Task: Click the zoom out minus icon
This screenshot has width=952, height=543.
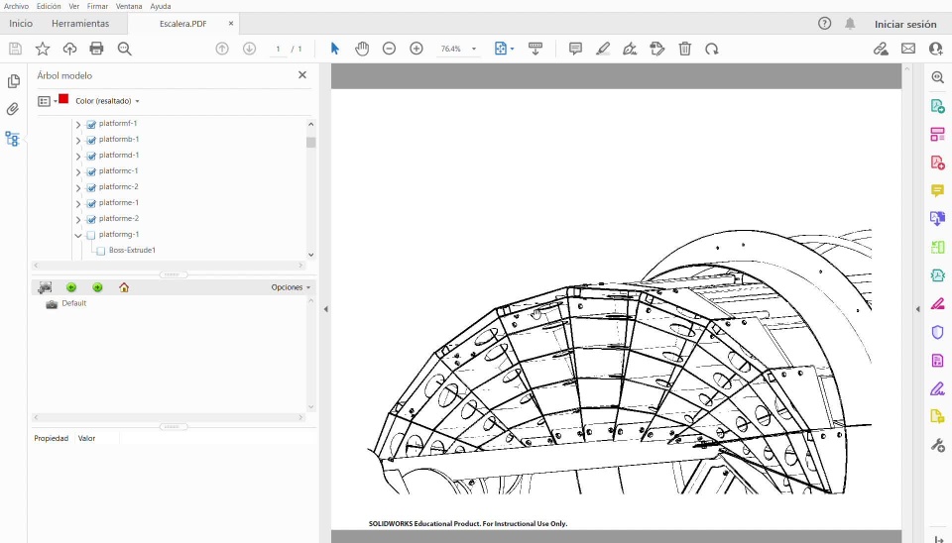Action: (389, 49)
